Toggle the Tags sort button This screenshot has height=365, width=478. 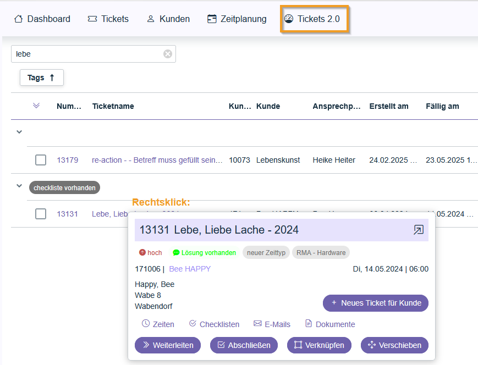point(42,78)
